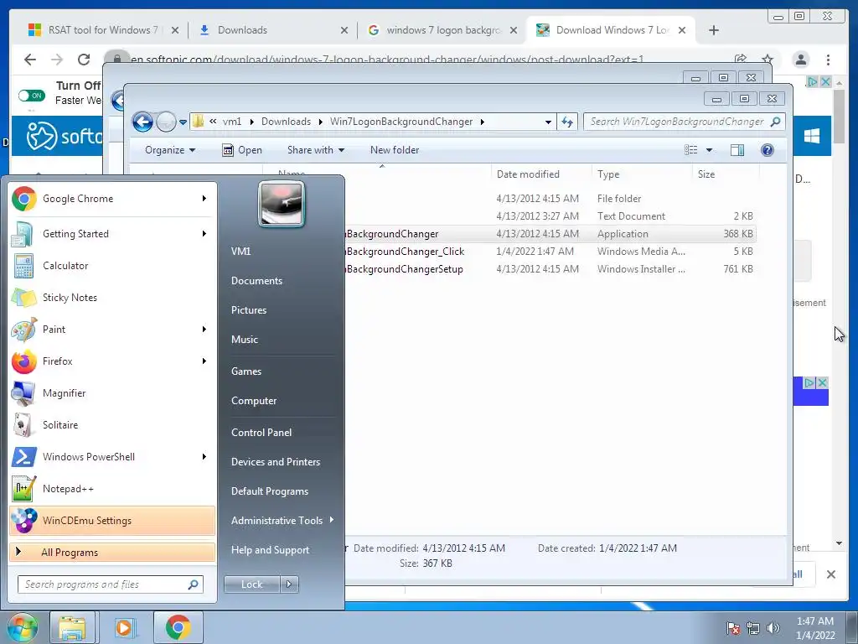
Task: Select BackgroundChangerSetup Windows Installer file
Action: click(x=550, y=269)
